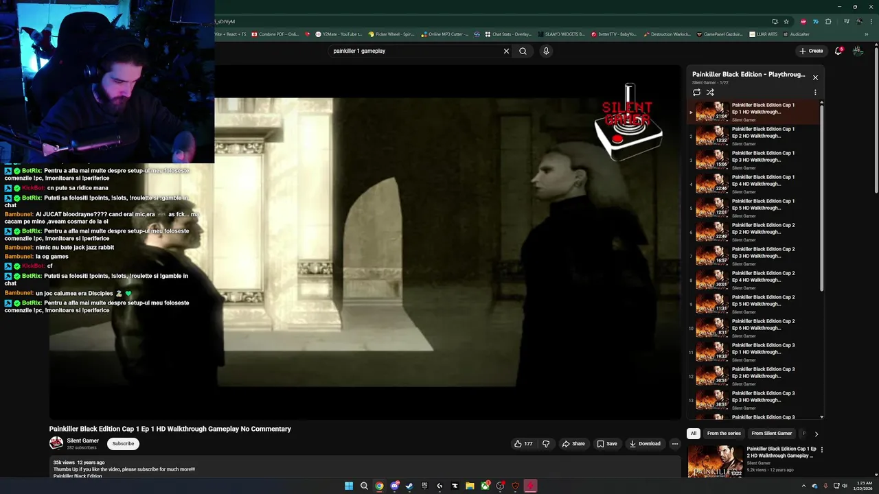
Task: Play Cap 3 Ep 1 playlist video
Action: [753, 352]
